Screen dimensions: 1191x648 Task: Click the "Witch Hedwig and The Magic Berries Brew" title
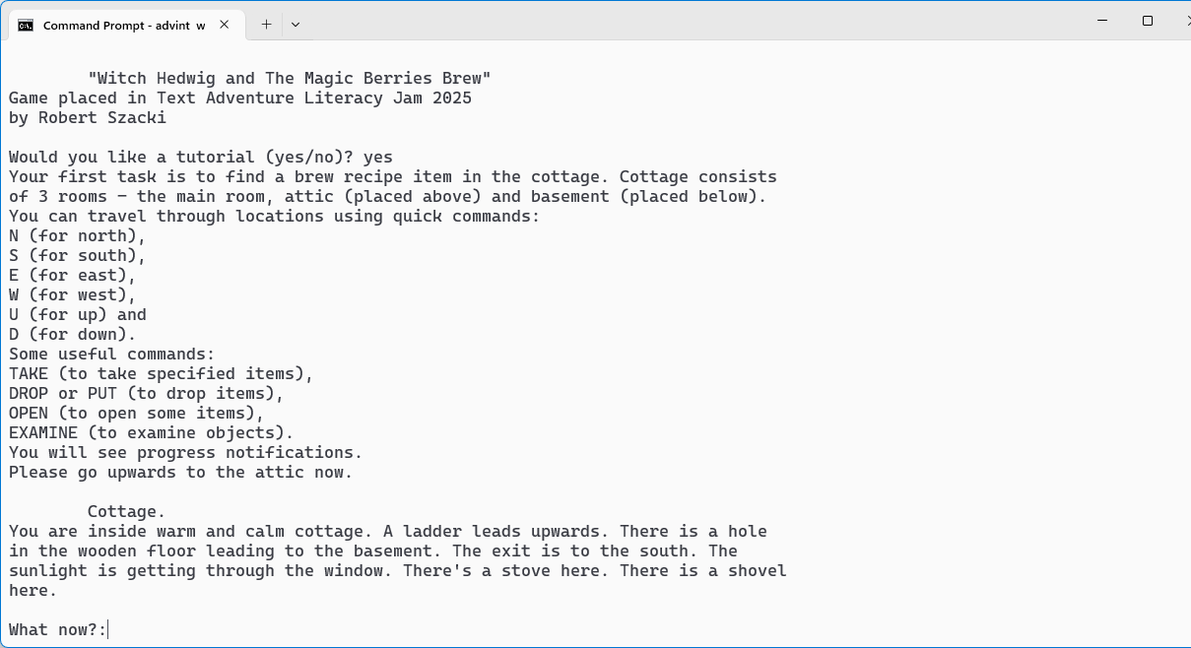tap(290, 78)
